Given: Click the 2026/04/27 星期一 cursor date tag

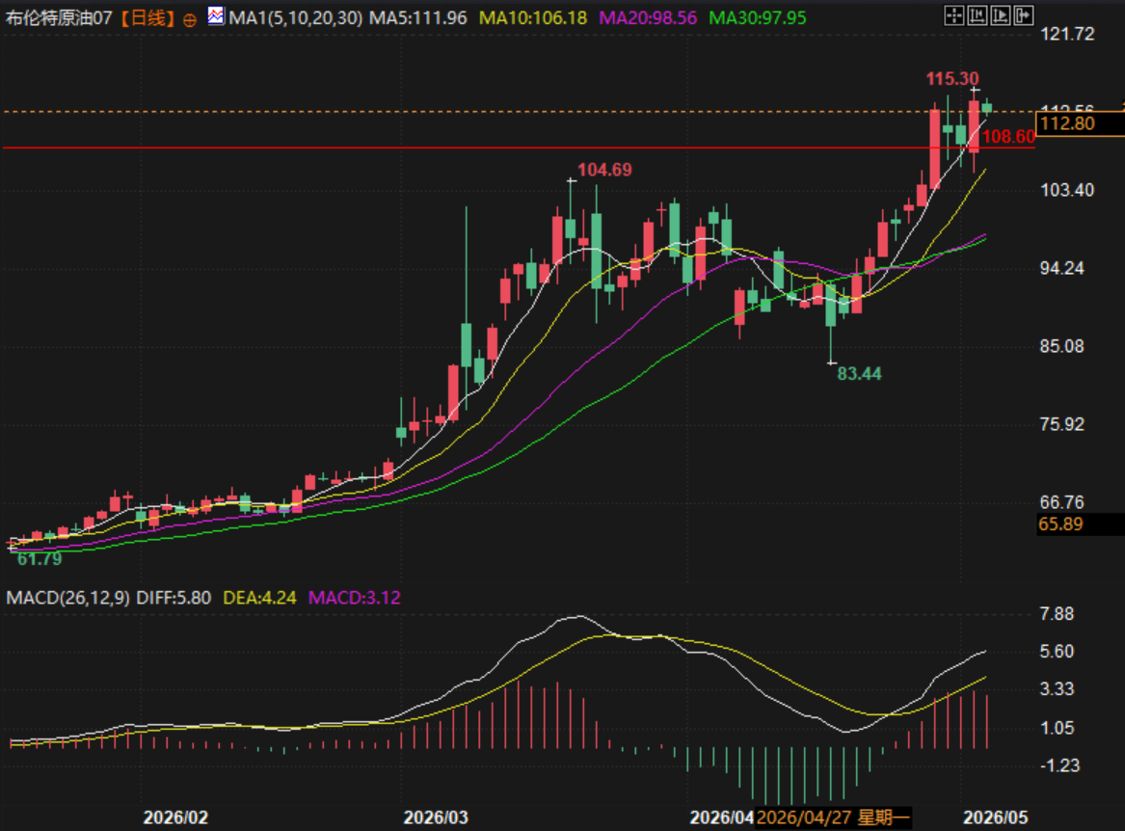Looking at the screenshot, I should (833, 818).
